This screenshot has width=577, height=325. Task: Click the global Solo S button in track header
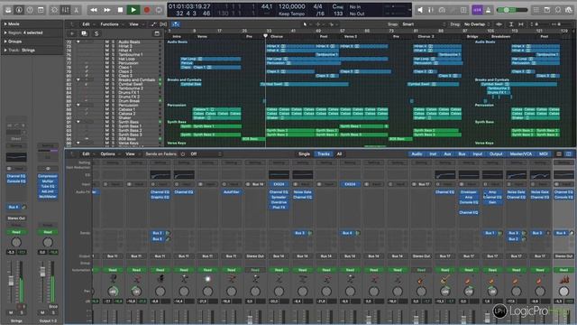[96, 33]
